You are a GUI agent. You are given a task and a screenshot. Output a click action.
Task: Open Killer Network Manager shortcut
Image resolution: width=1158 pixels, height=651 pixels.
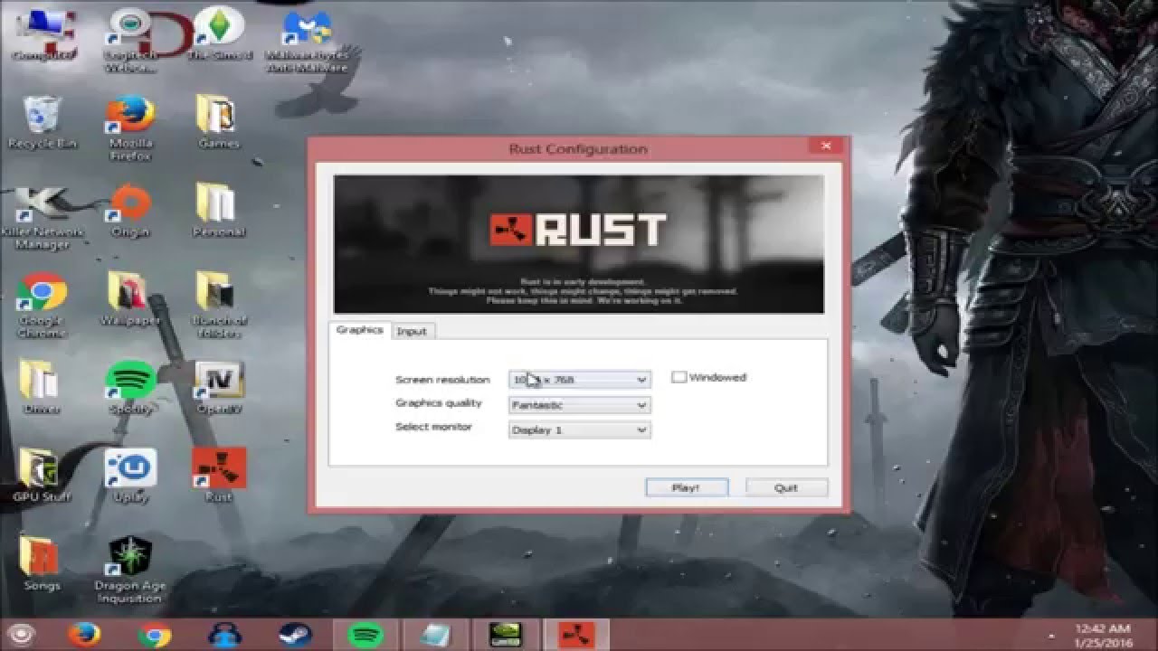click(x=42, y=217)
